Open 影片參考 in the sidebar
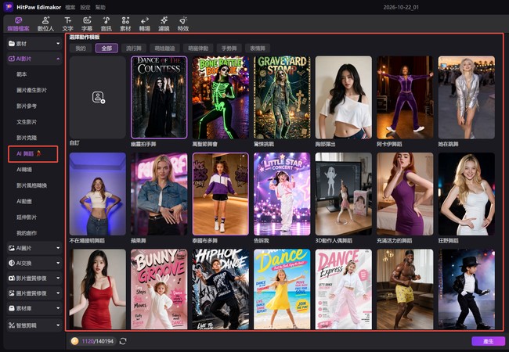The image size is (509, 352). (27, 106)
